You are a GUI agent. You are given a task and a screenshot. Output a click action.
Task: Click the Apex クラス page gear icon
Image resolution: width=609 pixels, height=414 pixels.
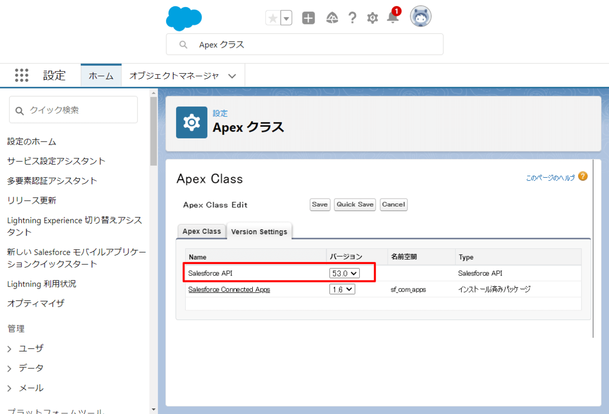(191, 122)
